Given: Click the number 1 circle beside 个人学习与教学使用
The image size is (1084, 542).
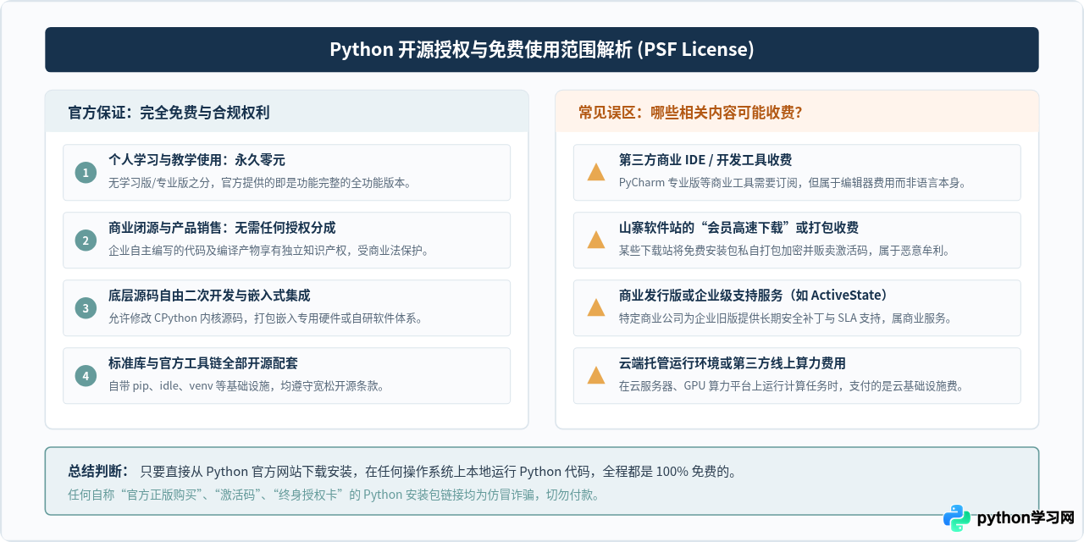Looking at the screenshot, I should 86,173.
